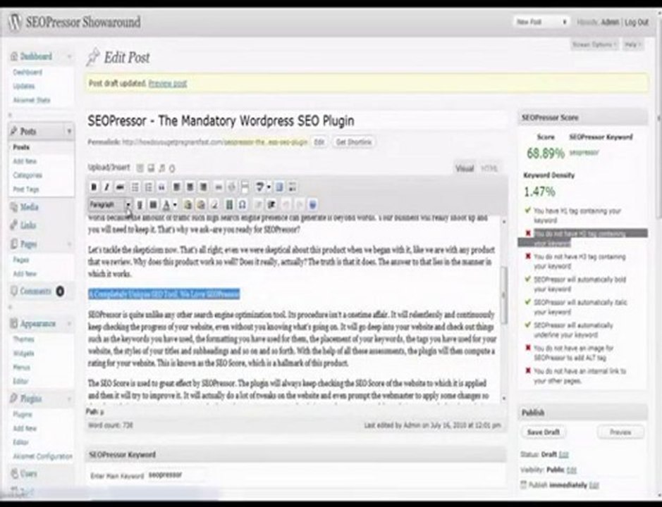Click Insert embedded media icon
662x507 pixels.
tap(229, 205)
